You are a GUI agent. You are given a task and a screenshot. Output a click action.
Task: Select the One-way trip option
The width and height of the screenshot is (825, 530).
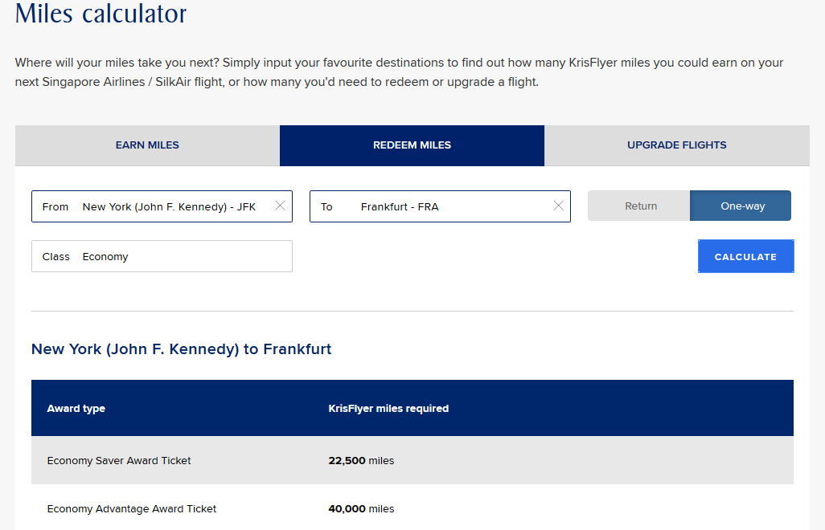(741, 206)
